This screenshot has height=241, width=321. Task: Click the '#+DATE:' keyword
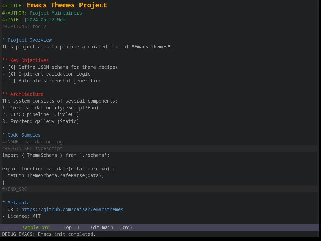tap(12, 20)
